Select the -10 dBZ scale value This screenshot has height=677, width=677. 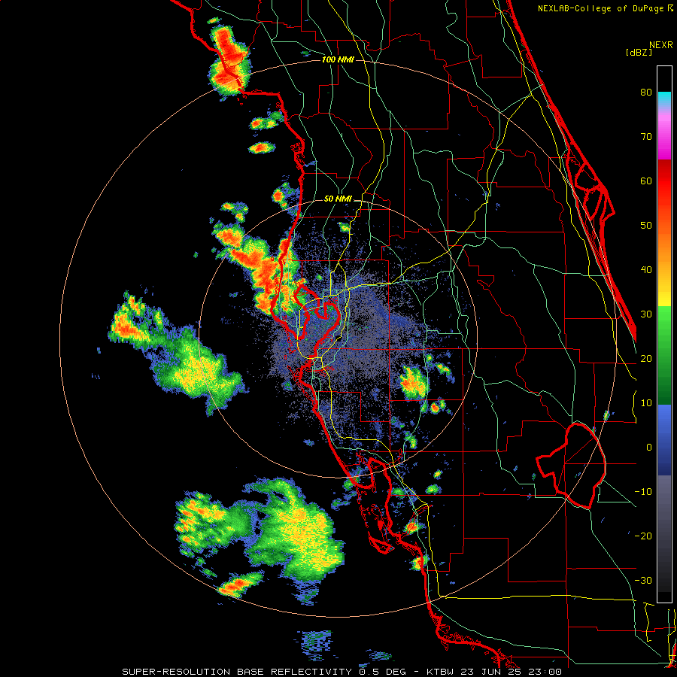(643, 492)
